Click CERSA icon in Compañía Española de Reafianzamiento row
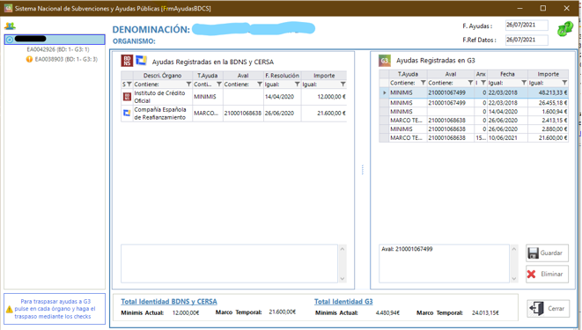Viewport: 582px width, 330px height. click(127, 114)
